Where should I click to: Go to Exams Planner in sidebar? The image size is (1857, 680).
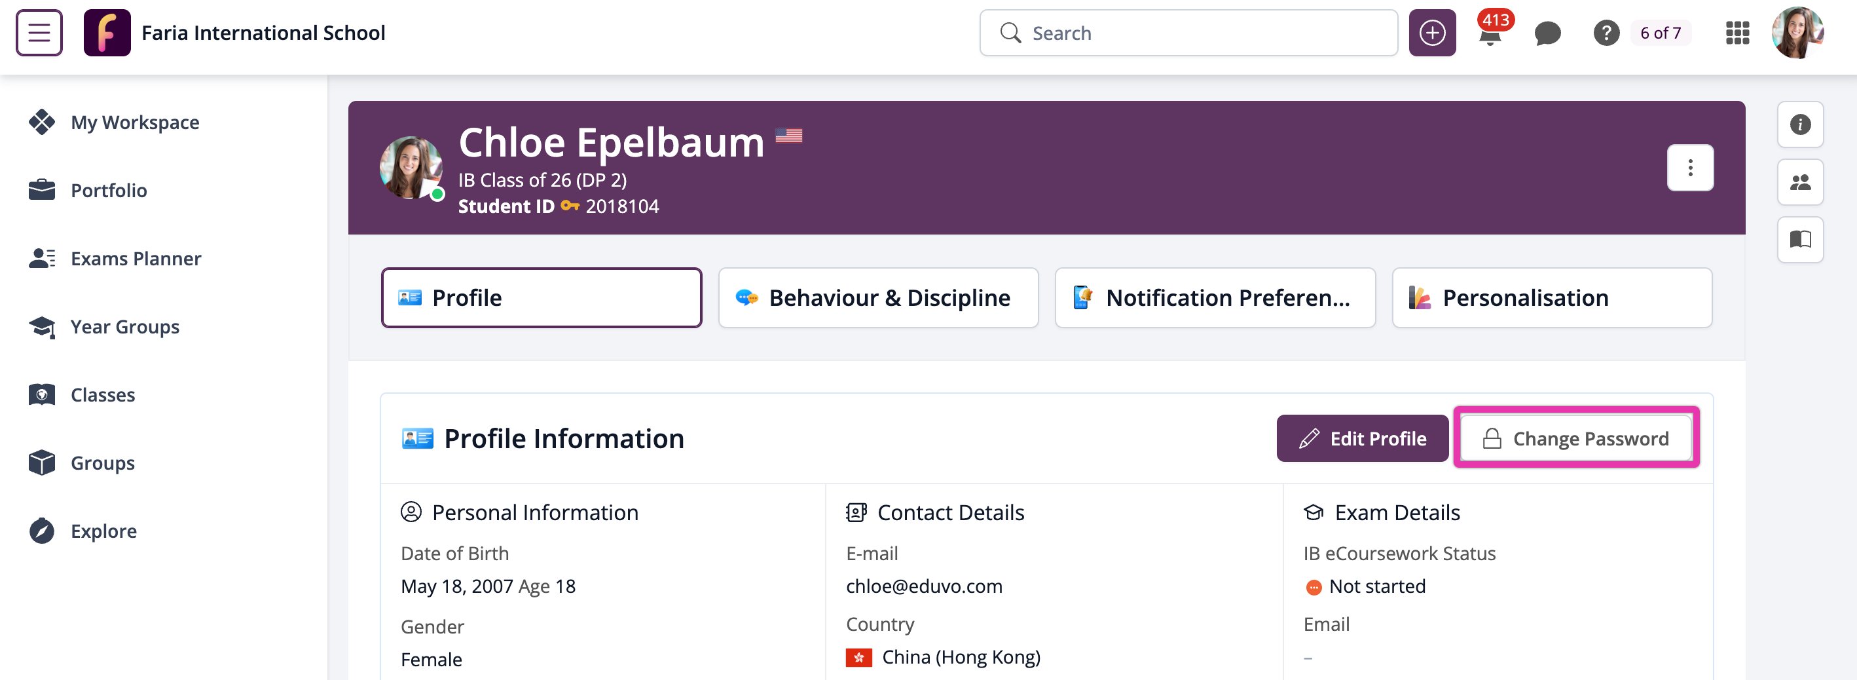(136, 258)
